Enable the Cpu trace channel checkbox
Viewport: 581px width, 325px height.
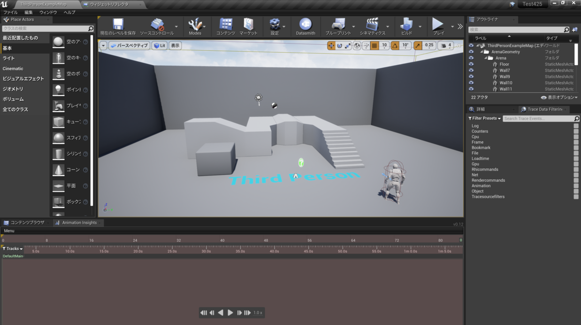pos(576,137)
